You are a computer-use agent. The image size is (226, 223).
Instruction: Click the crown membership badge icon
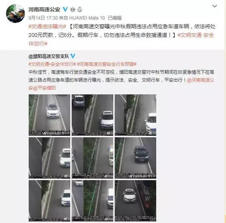pyautogui.click(x=73, y=9)
